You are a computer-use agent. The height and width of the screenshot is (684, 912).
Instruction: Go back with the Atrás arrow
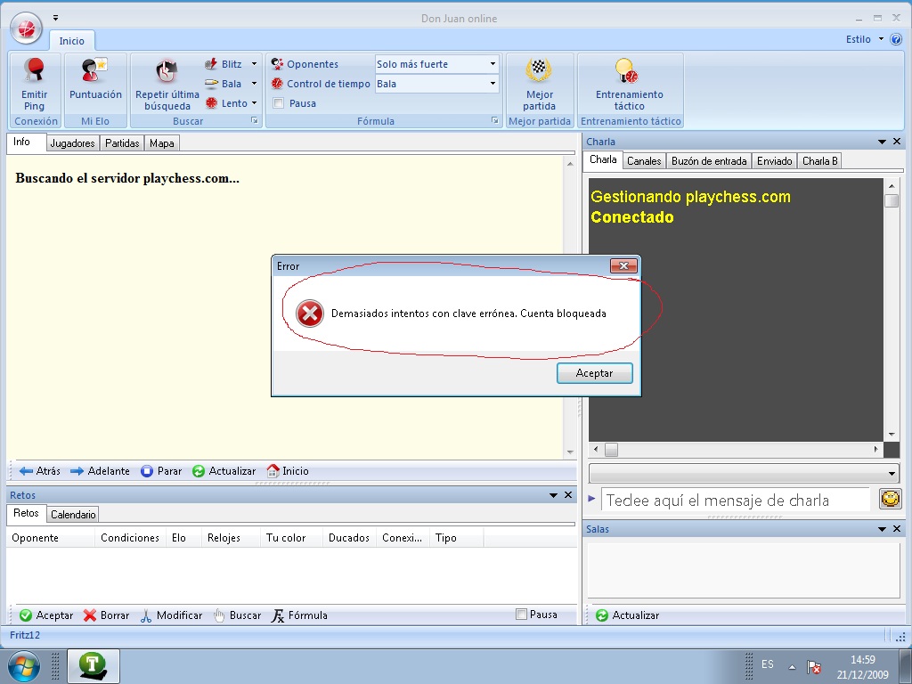pos(39,471)
